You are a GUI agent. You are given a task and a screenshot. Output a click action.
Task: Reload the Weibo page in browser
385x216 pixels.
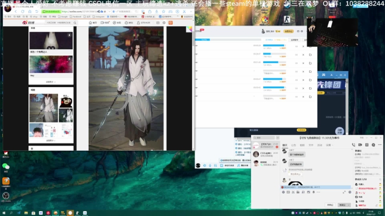pyautogui.click(x=22, y=12)
